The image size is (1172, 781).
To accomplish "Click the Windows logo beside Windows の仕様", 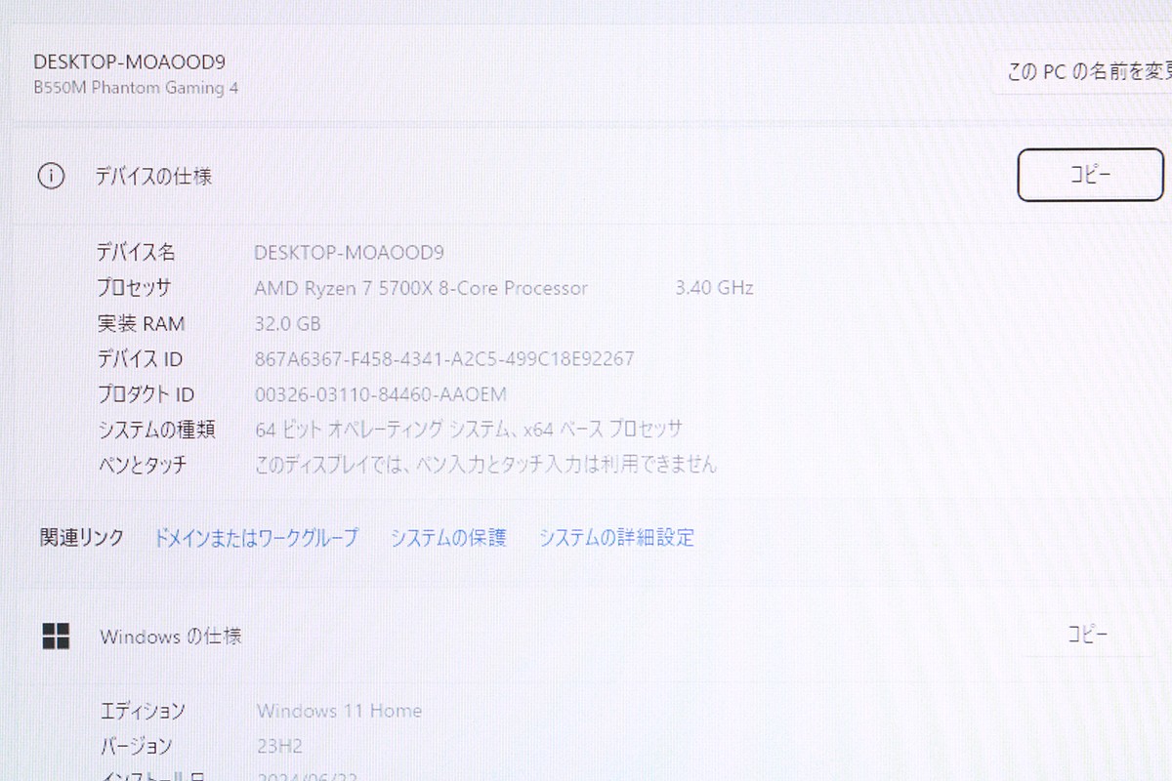I will 57,636.
